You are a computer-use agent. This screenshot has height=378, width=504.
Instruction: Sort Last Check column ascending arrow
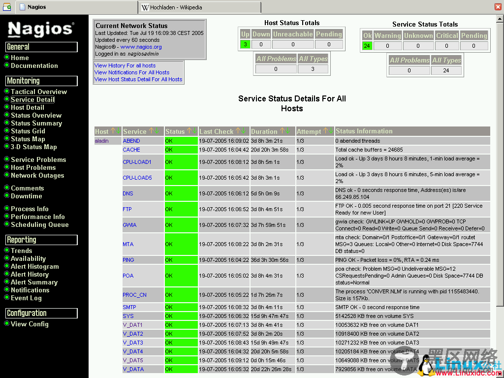point(238,131)
